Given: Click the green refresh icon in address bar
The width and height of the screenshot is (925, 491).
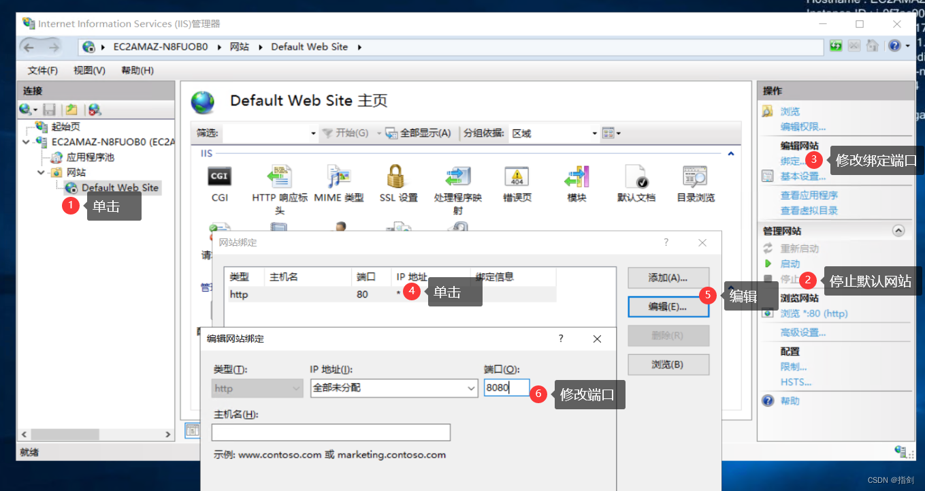Looking at the screenshot, I should (x=836, y=46).
